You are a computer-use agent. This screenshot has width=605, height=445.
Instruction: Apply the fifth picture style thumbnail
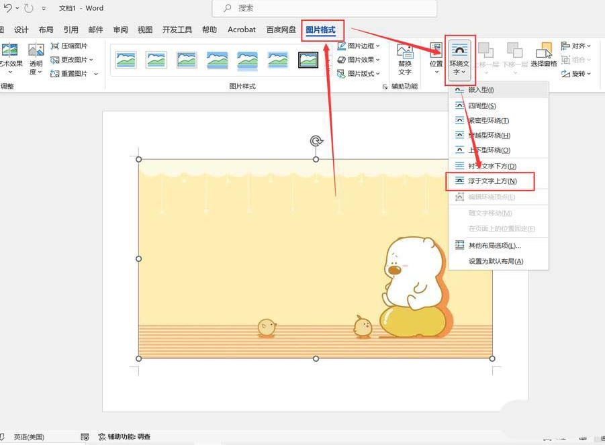pos(247,60)
